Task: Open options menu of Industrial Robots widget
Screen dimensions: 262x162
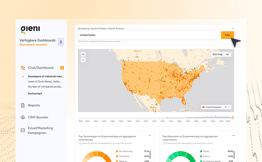Action: click(233, 28)
